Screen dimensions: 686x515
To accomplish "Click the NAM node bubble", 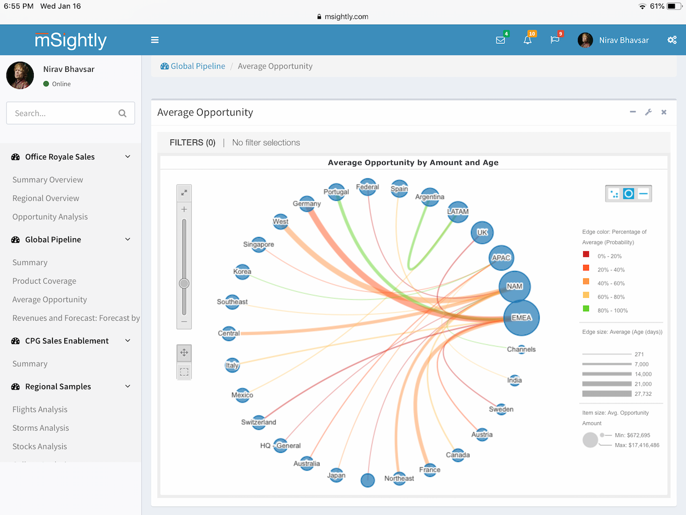I will (x=514, y=286).
